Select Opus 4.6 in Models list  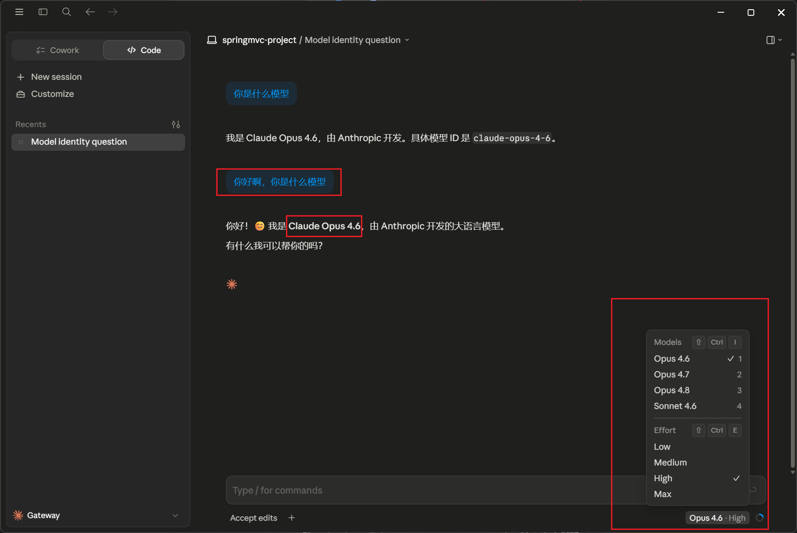tap(697, 359)
